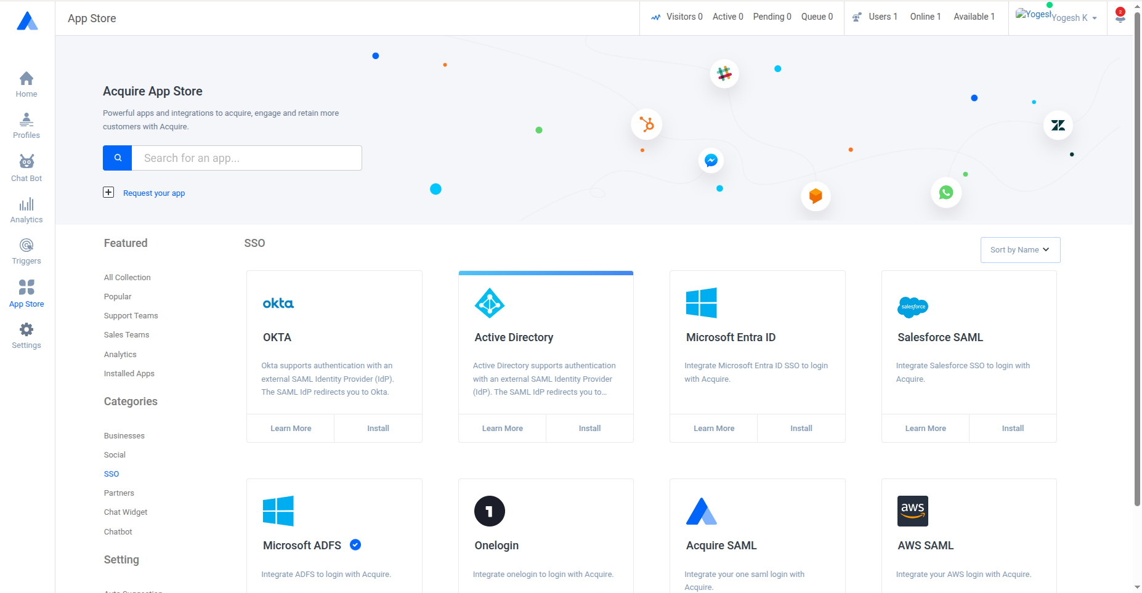Screen dimensions: 1142x593
Task: Click the Slack icon in banner
Action: [x=724, y=74]
